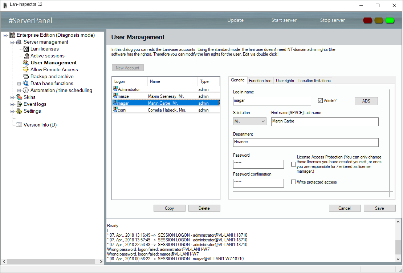Screen dimensions: 403x273
Task: Click the Skins icon
Action: tap(19, 97)
